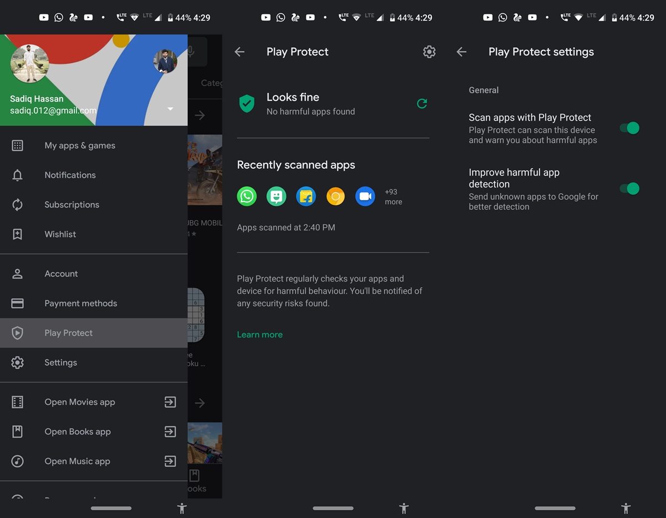The height and width of the screenshot is (518, 666).
Task: Switch to the secondary account avatar
Action: (165, 61)
